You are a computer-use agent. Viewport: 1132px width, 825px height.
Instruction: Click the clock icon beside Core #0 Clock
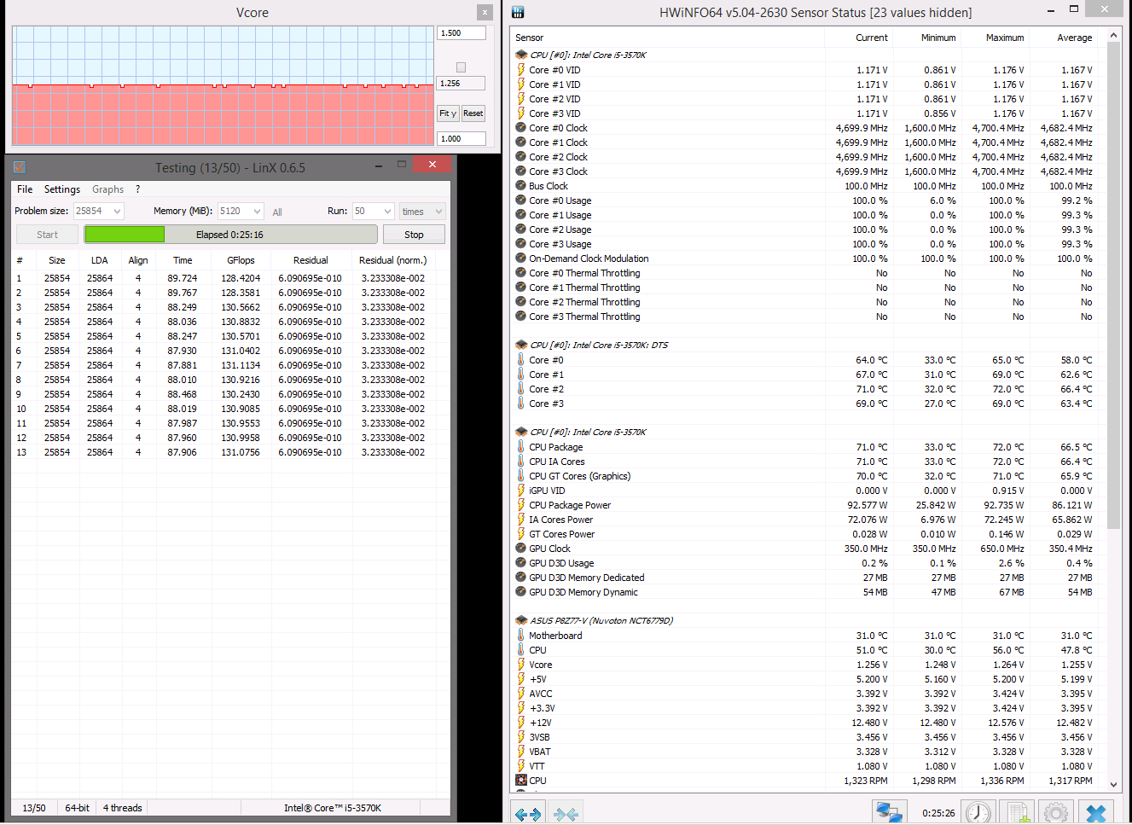click(521, 128)
